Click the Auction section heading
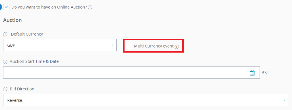Viewport: 292px width, 110px height. click(13, 20)
